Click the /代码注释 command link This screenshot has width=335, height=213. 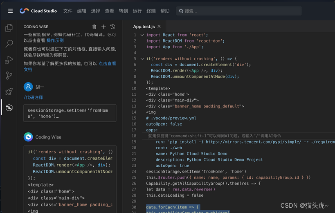point(33,97)
